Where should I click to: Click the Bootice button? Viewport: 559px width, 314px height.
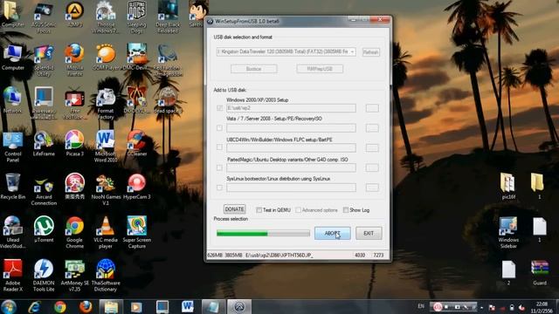tap(254, 69)
